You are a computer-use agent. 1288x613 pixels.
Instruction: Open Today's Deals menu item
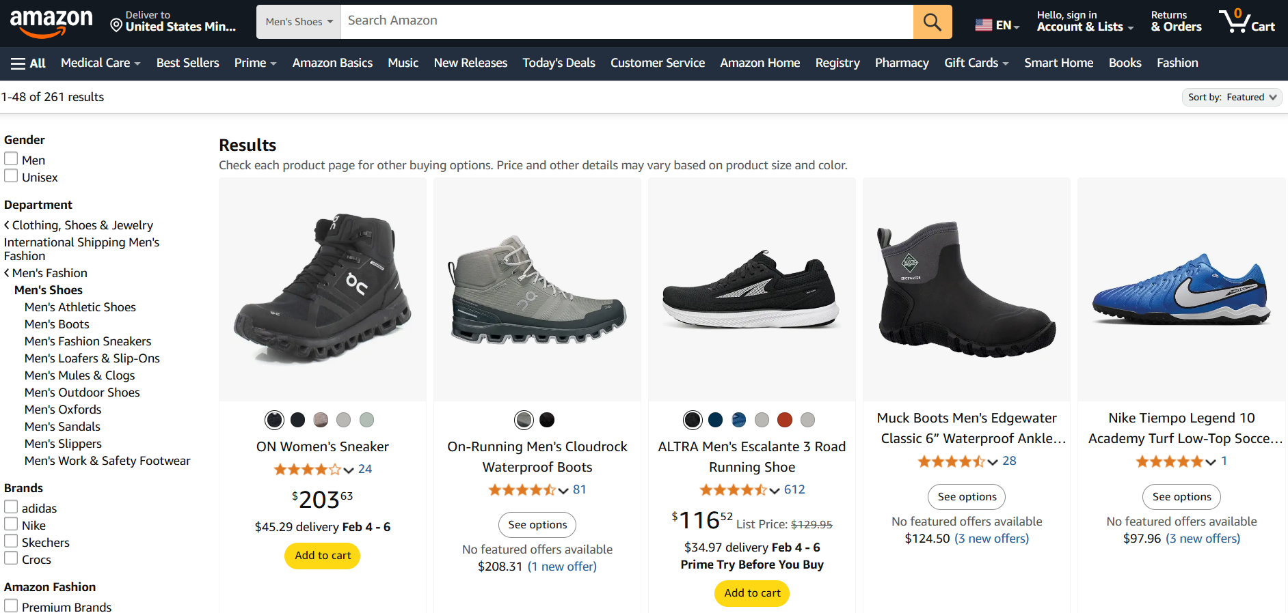559,63
